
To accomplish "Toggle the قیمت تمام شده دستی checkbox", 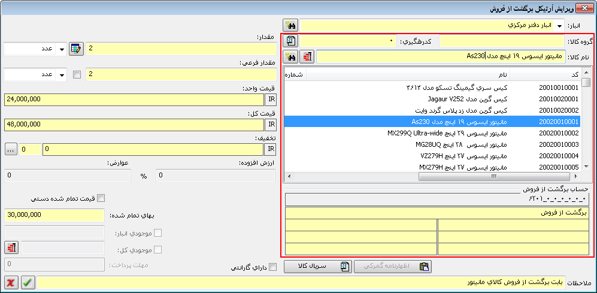I will point(101,198).
